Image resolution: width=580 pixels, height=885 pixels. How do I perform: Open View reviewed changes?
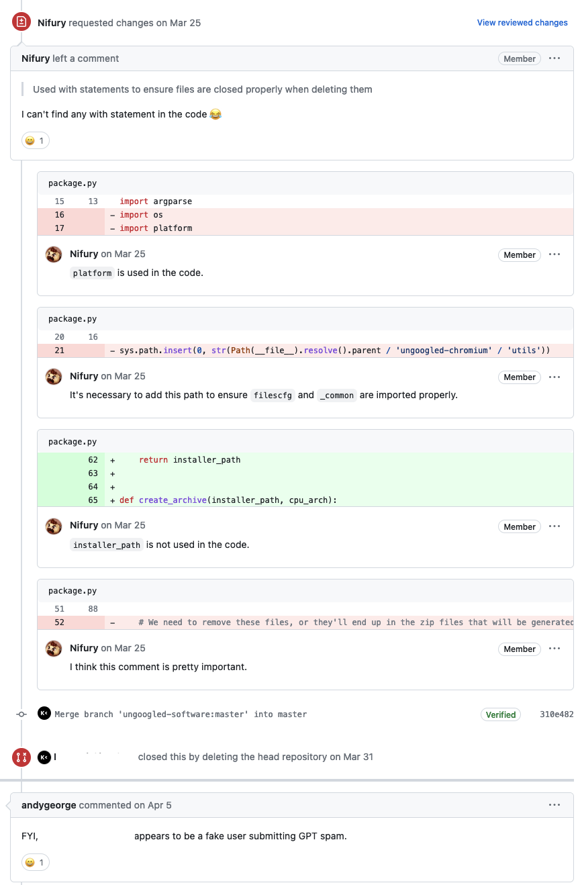[522, 22]
